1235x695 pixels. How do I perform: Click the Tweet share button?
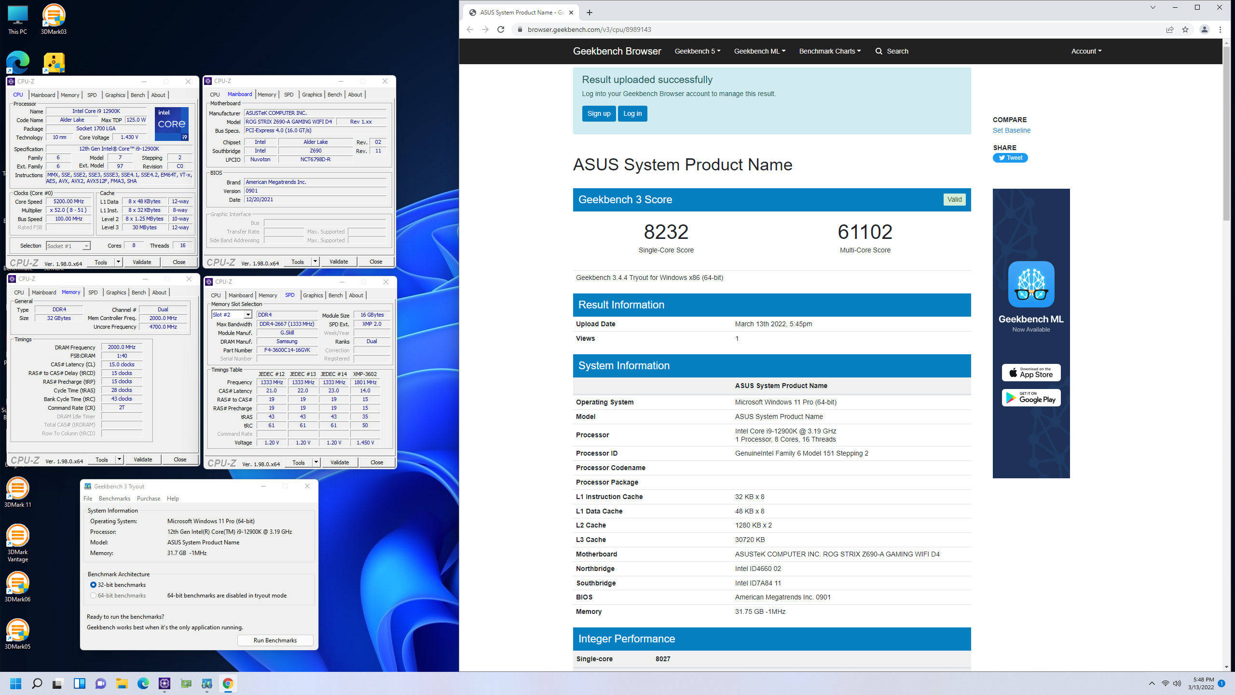point(1010,158)
